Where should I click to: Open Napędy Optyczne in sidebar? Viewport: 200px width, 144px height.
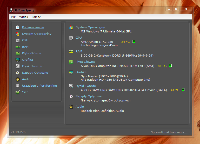point(35,73)
